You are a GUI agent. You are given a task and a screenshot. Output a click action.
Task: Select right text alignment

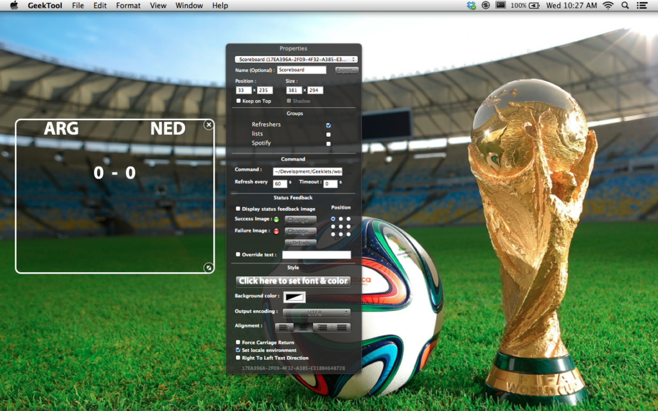pyautogui.click(x=323, y=327)
